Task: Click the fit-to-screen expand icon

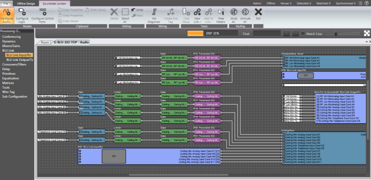Action: (x=367, y=34)
